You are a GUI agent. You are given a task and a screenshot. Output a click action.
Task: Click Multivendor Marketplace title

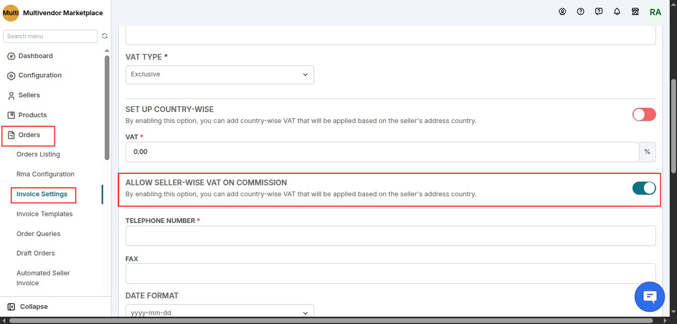point(63,13)
